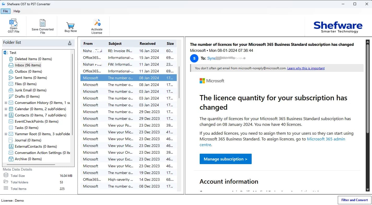The width and height of the screenshot is (372, 205).
Task: Expand the Yammer Root folder node
Action: click(x=6, y=134)
